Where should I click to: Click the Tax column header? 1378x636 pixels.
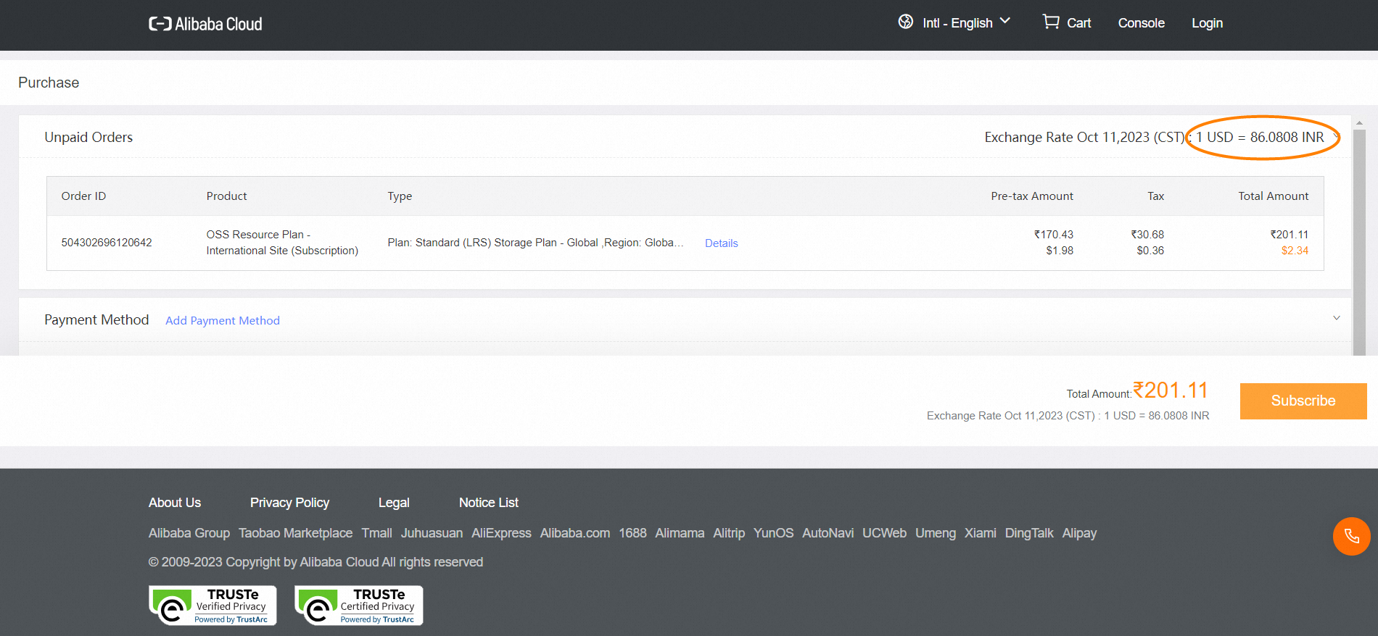point(1155,196)
